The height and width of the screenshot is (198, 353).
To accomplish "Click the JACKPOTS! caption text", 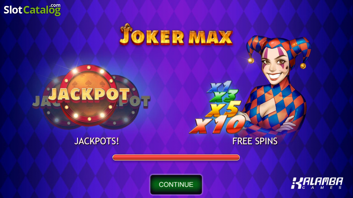I will [96, 141].
